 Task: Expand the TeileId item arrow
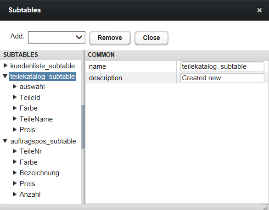[15, 97]
